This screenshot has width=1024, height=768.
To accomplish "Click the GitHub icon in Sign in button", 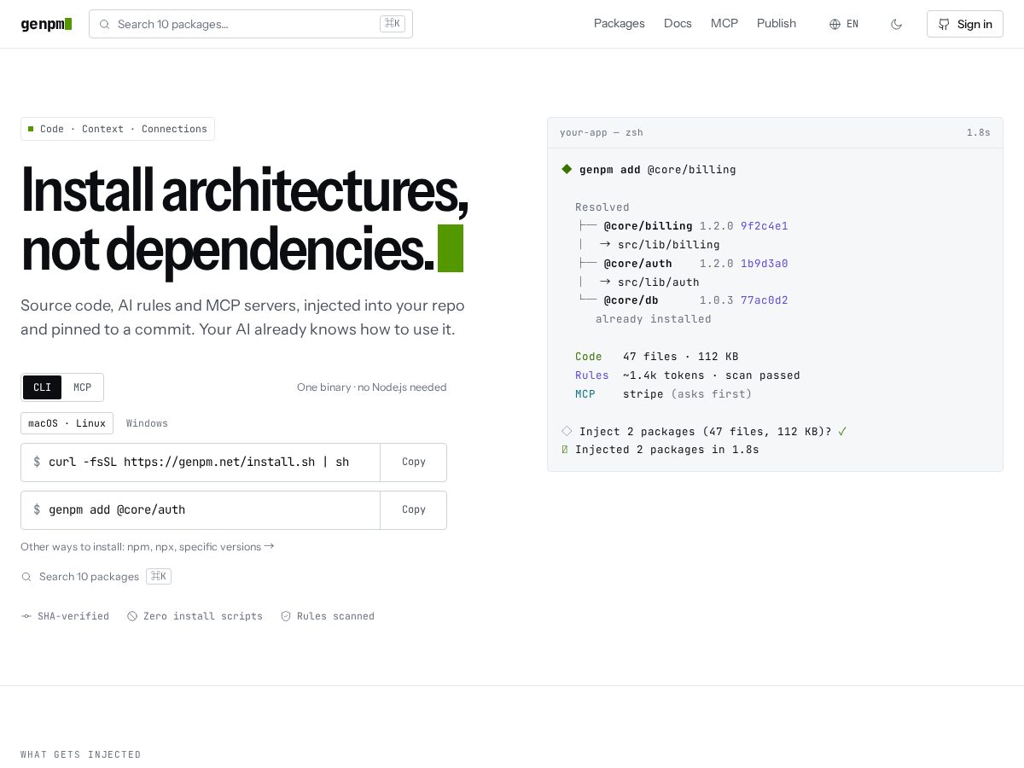I will point(944,24).
